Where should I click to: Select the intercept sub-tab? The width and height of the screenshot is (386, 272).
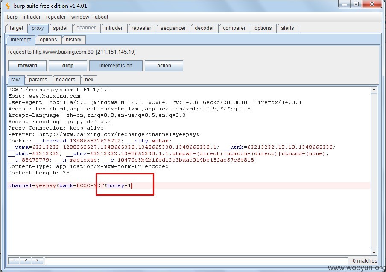20,40
